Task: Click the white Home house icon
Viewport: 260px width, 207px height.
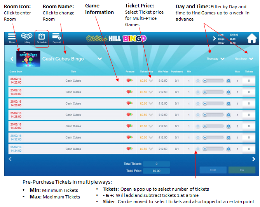Action: click(252, 39)
